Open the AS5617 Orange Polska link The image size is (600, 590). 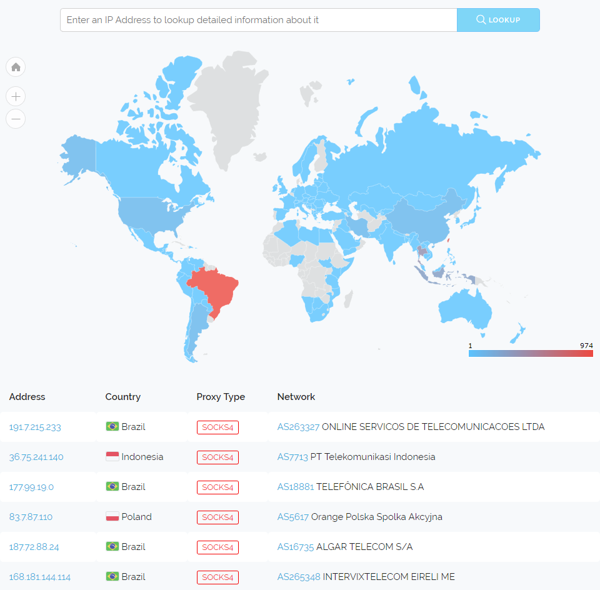292,517
